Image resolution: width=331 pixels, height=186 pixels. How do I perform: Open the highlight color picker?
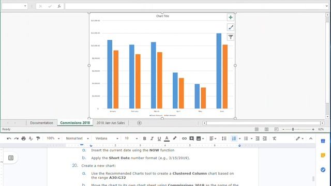175,138
